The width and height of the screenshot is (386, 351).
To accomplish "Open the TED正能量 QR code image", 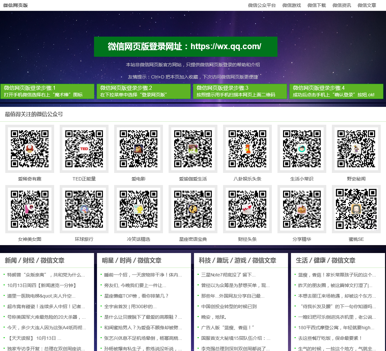I will tap(84, 149).
